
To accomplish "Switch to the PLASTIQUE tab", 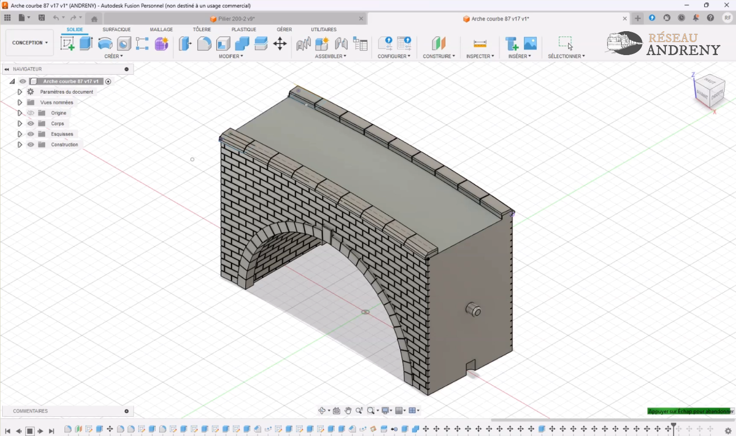I will pos(244,30).
